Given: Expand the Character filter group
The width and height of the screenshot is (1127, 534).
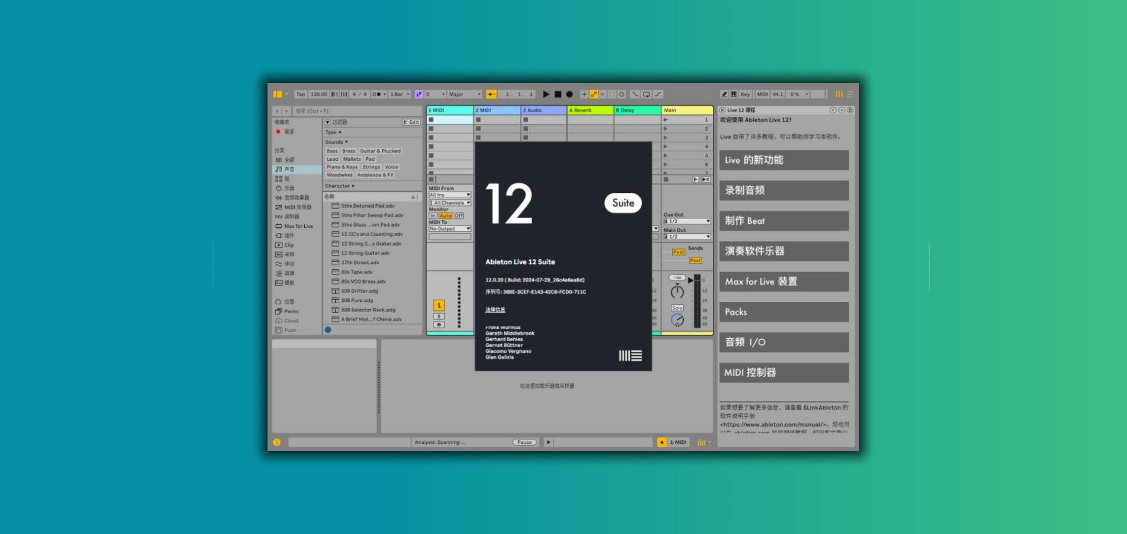Looking at the screenshot, I should tap(339, 186).
